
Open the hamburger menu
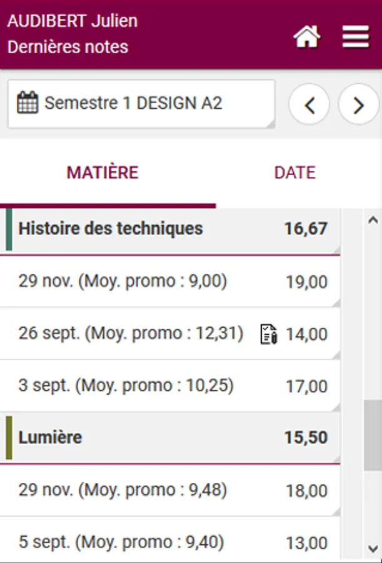[x=356, y=37]
